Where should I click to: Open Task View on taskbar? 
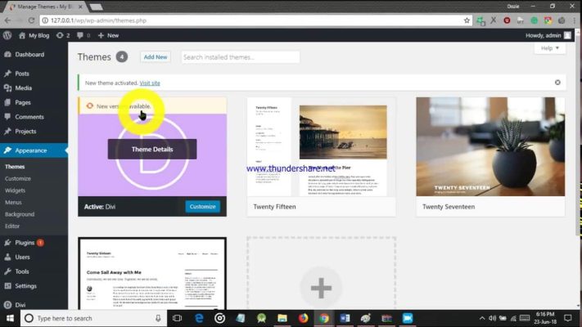pyautogui.click(x=177, y=318)
